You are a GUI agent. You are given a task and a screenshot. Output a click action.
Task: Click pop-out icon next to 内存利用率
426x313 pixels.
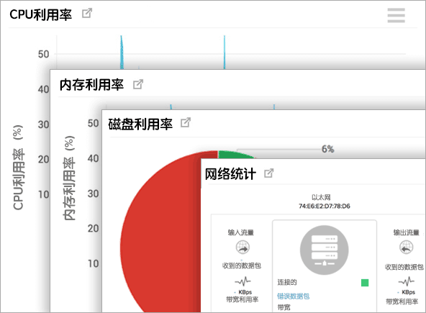click(138, 84)
